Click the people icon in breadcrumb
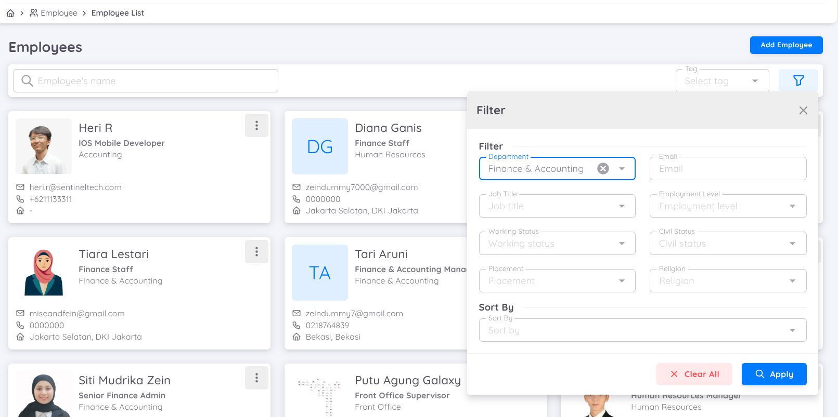This screenshot has width=838, height=417. 34,12
